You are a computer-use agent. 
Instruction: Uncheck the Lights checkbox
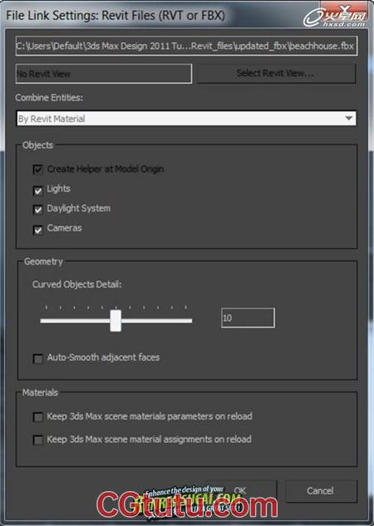coord(38,190)
